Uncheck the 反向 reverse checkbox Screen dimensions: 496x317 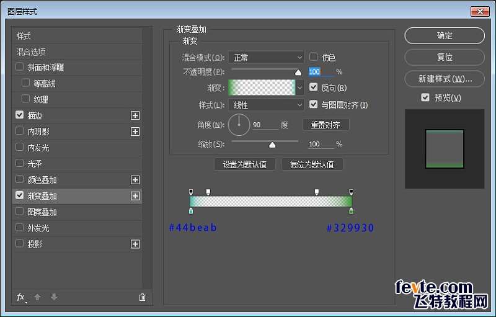313,87
